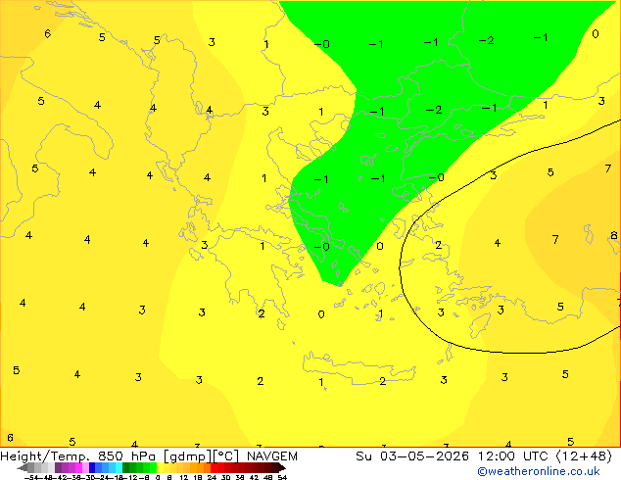The image size is (621, 480).
Task: Select the (12+48) forecast offset text
Action: 584,456
